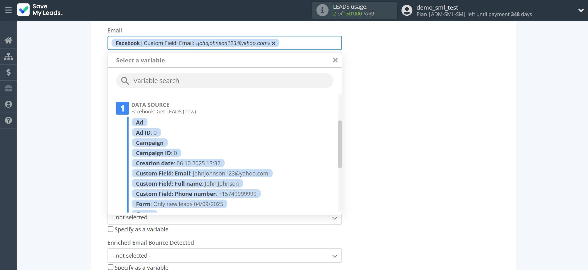Go to Home in sidebar

(x=8, y=40)
